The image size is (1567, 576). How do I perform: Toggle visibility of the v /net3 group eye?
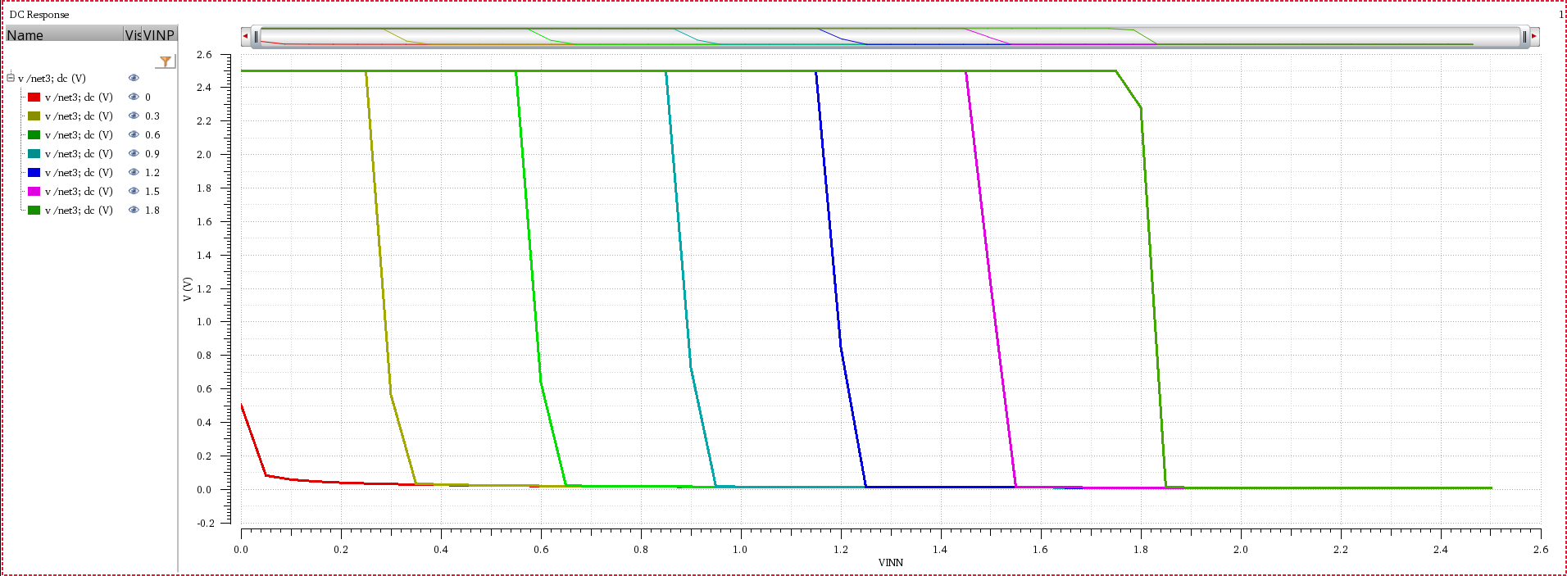click(x=134, y=78)
